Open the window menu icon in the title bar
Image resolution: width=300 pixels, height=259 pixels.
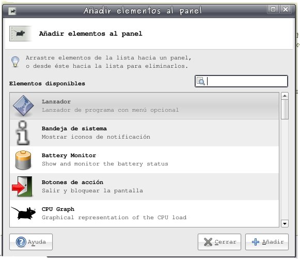pos(12,11)
